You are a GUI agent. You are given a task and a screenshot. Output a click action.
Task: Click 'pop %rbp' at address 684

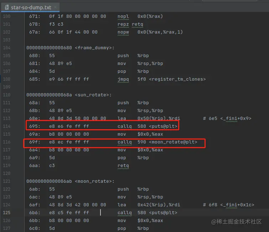coord(133,71)
